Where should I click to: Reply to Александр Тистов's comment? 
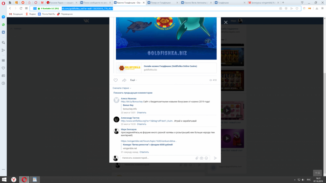[x=141, y=124]
